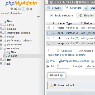Viewport: 95px width, 95px height.
Task: Click the Name column header
Action: 61,23
